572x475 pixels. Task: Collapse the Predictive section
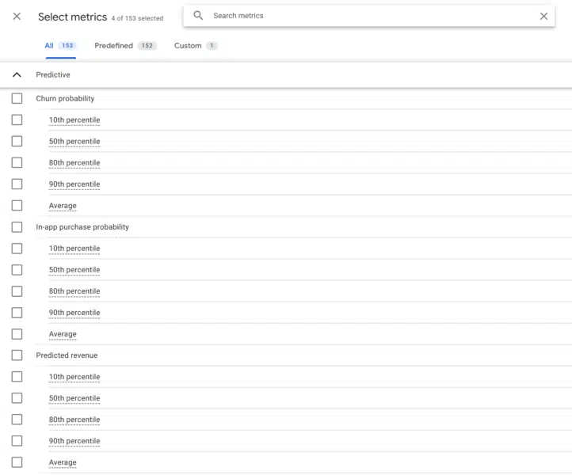coord(17,75)
